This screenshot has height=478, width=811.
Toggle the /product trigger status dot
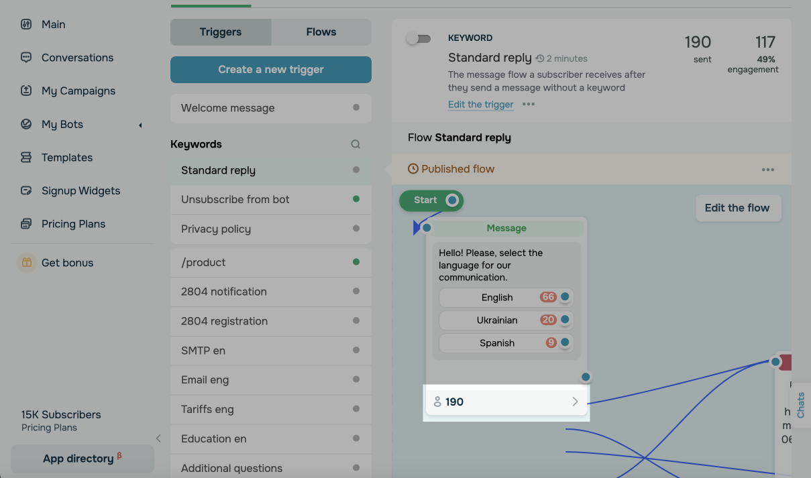point(356,262)
